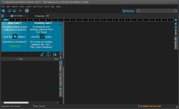Open the column selection icon
The image size is (179, 109).
tap(48, 54)
